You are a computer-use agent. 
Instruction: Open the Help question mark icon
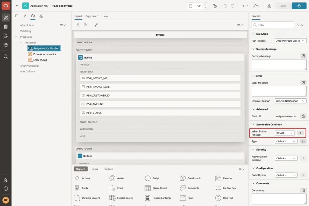(6, 189)
